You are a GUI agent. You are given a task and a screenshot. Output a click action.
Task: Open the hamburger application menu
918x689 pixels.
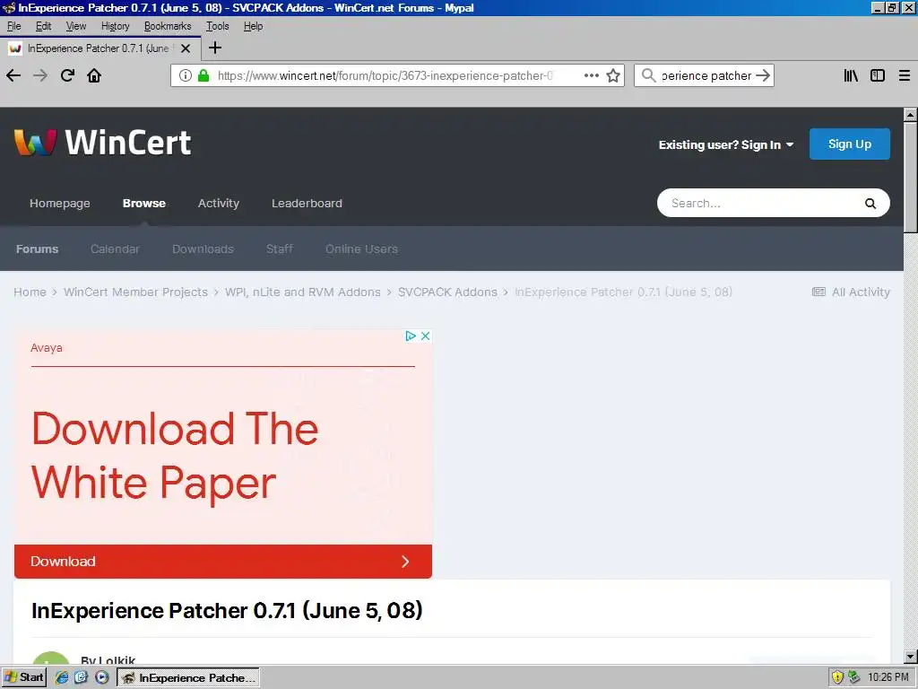[x=904, y=75]
